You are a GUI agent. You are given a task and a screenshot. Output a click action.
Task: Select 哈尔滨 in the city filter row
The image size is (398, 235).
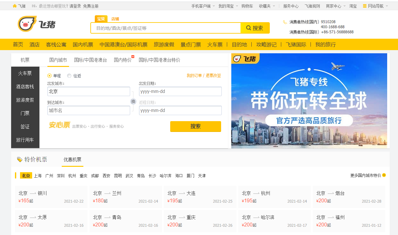(165, 176)
